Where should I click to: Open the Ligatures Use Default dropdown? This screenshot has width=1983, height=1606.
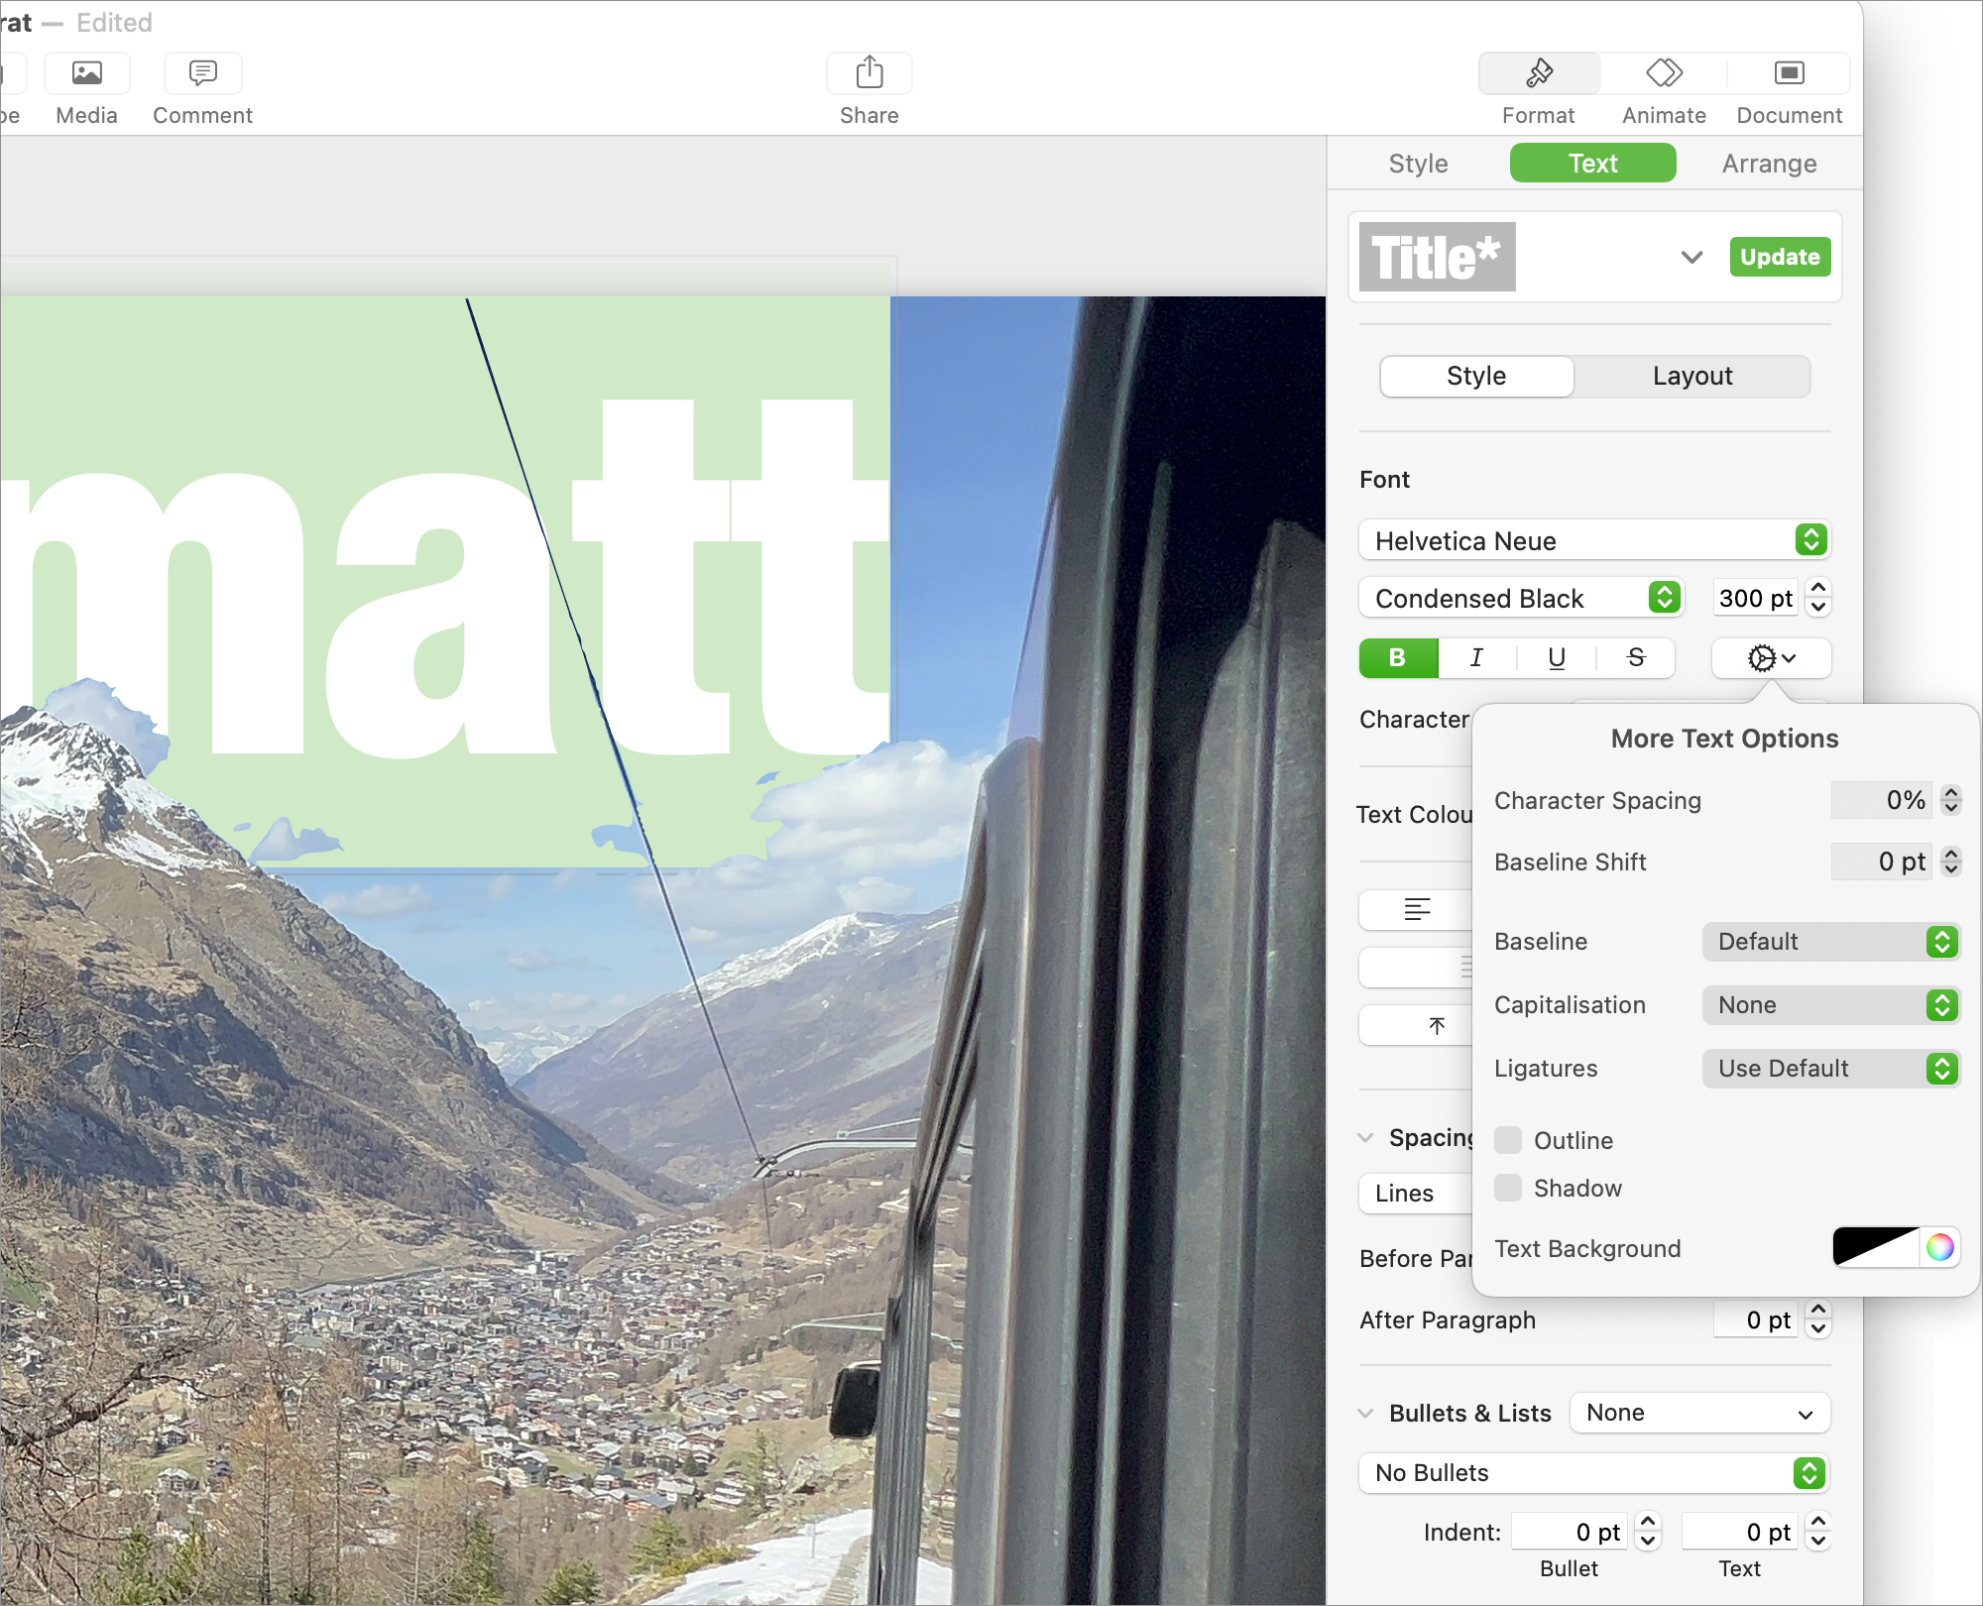coord(1831,1069)
